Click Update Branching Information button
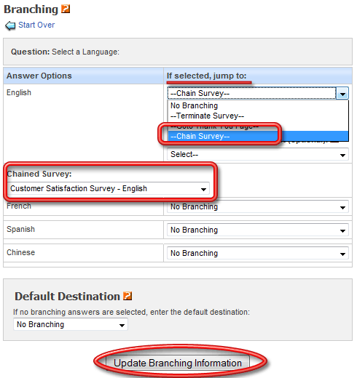This screenshot has height=378, width=357. (x=178, y=363)
